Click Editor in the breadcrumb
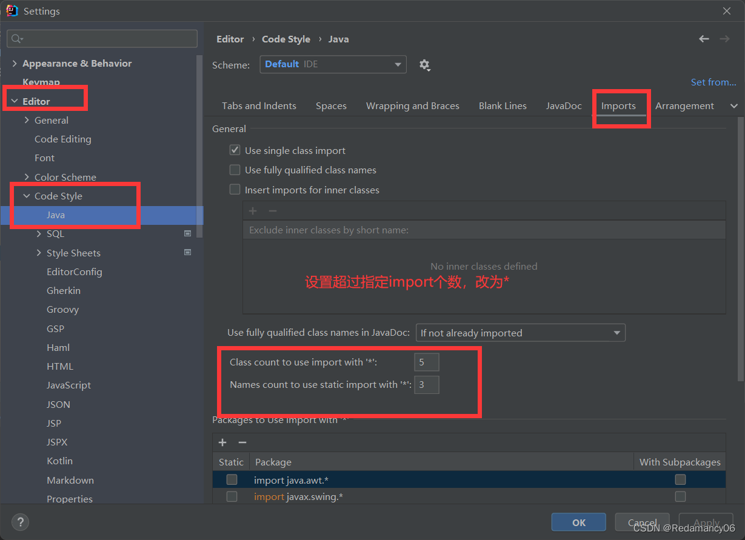745x540 pixels. 230,39
